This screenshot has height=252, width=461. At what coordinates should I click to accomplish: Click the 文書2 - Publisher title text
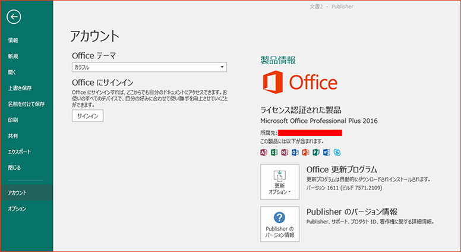coord(331,7)
